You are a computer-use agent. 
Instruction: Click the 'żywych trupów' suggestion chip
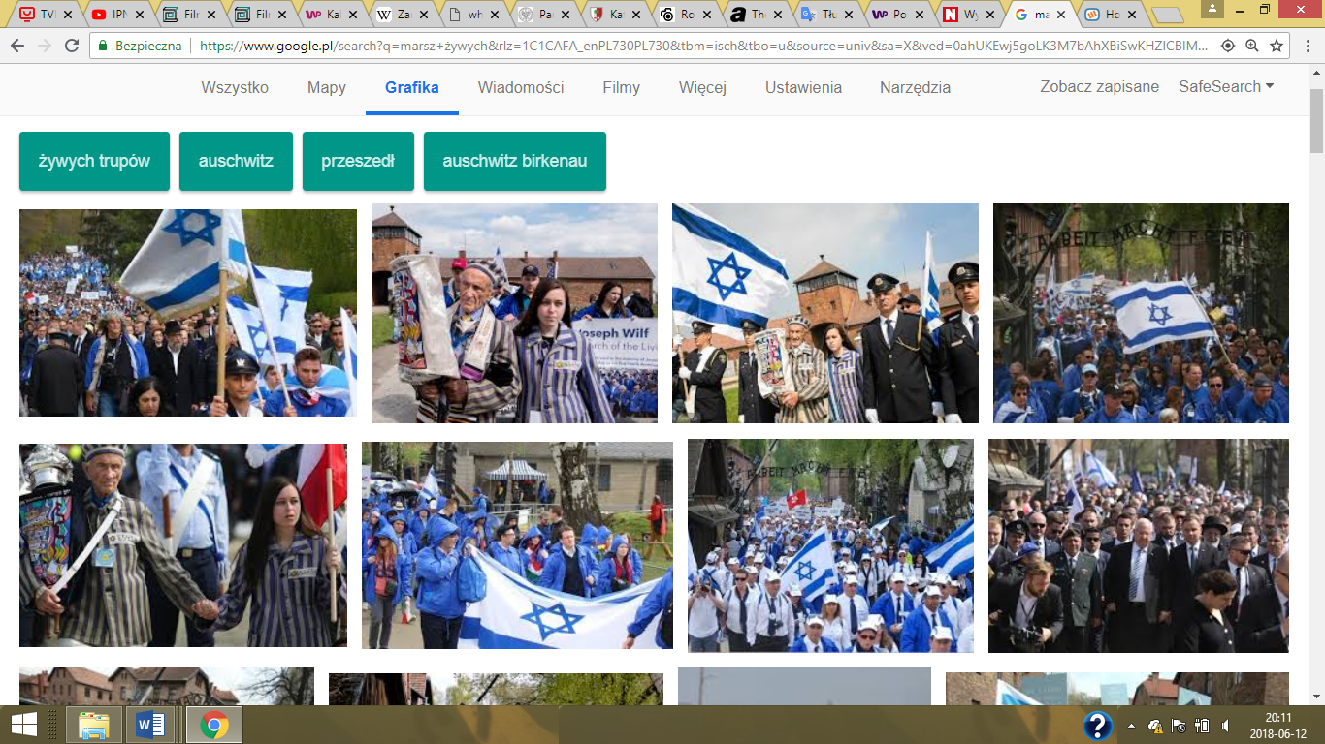coord(94,161)
